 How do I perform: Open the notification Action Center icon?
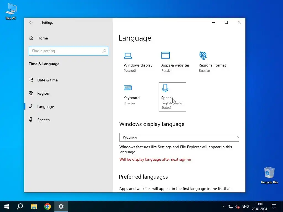coord(274,206)
